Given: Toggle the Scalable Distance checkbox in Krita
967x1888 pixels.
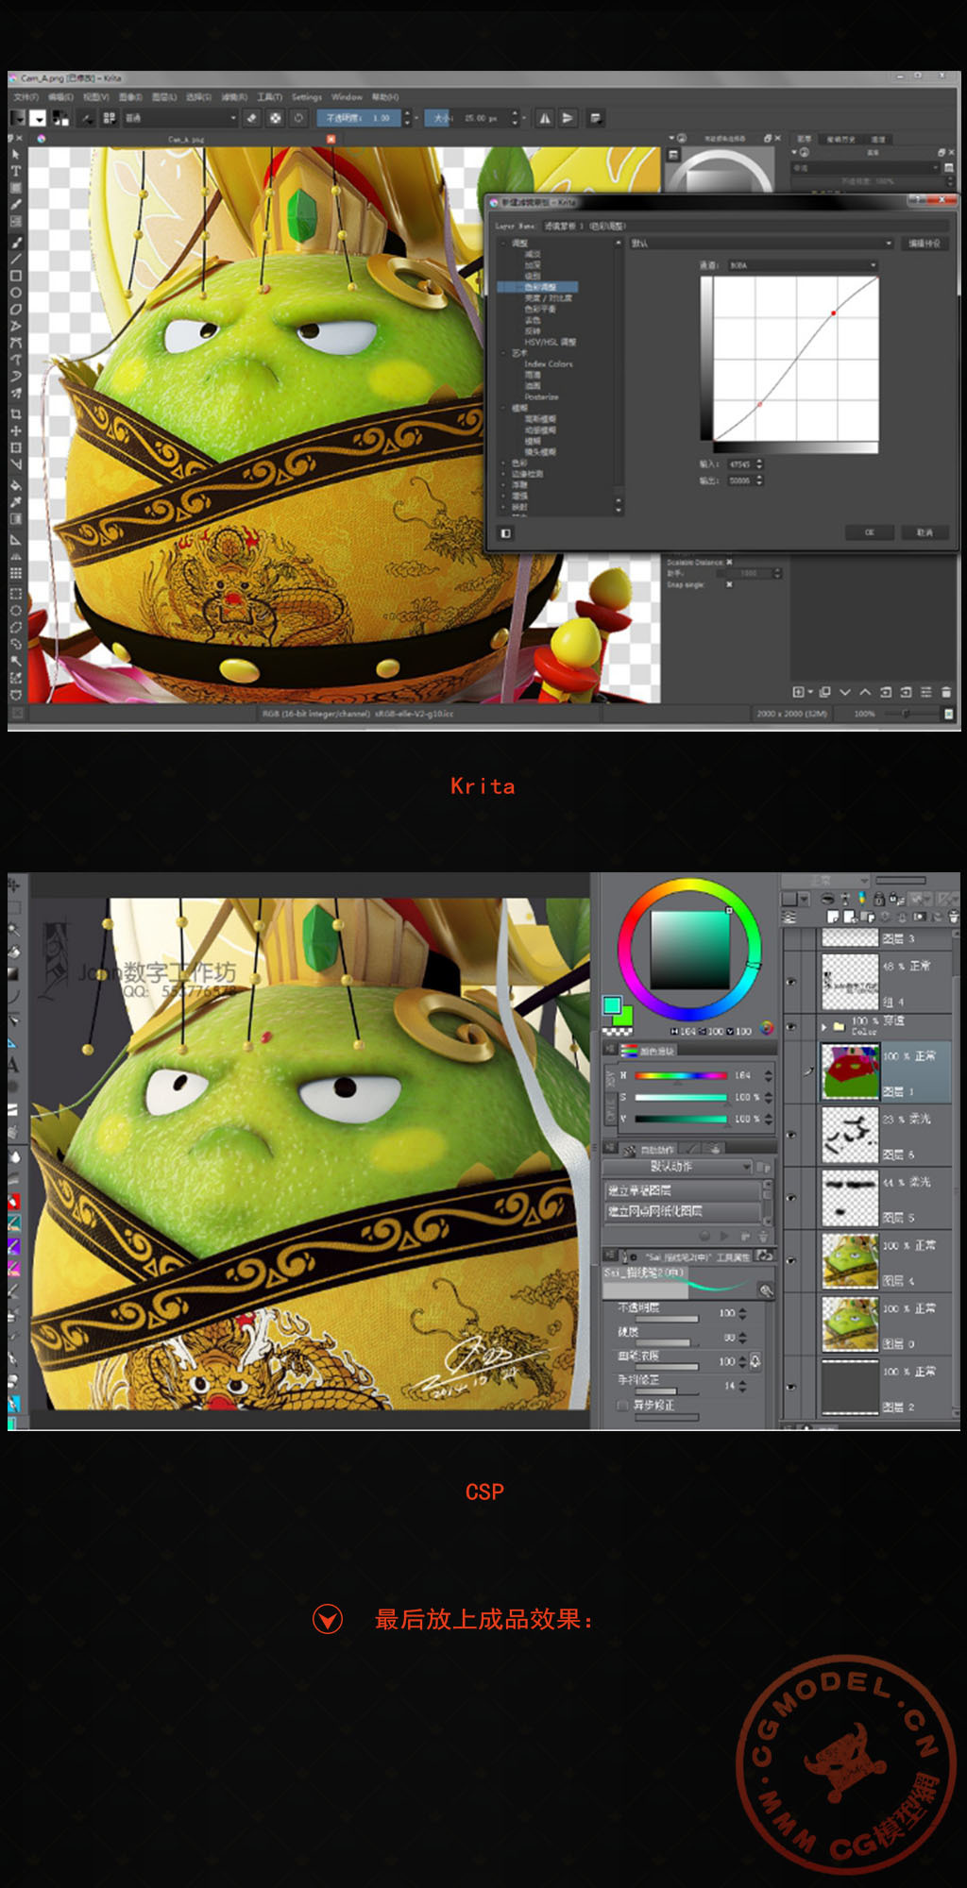Looking at the screenshot, I should pos(729,563).
